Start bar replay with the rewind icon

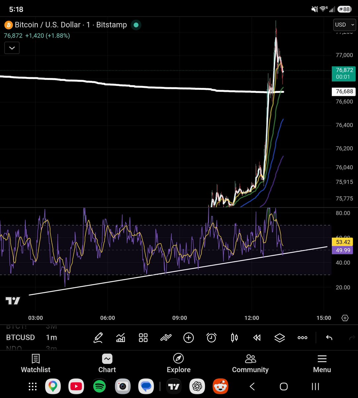tap(257, 338)
